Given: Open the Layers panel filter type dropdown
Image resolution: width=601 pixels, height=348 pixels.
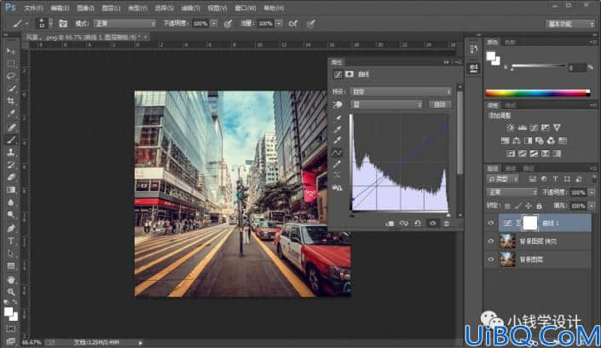Looking at the screenshot, I should tap(503, 179).
